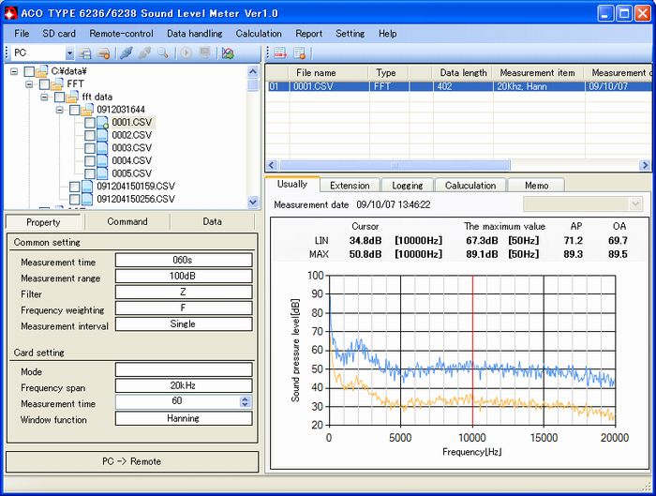Click the graph chart toolbar icon

tap(227, 53)
